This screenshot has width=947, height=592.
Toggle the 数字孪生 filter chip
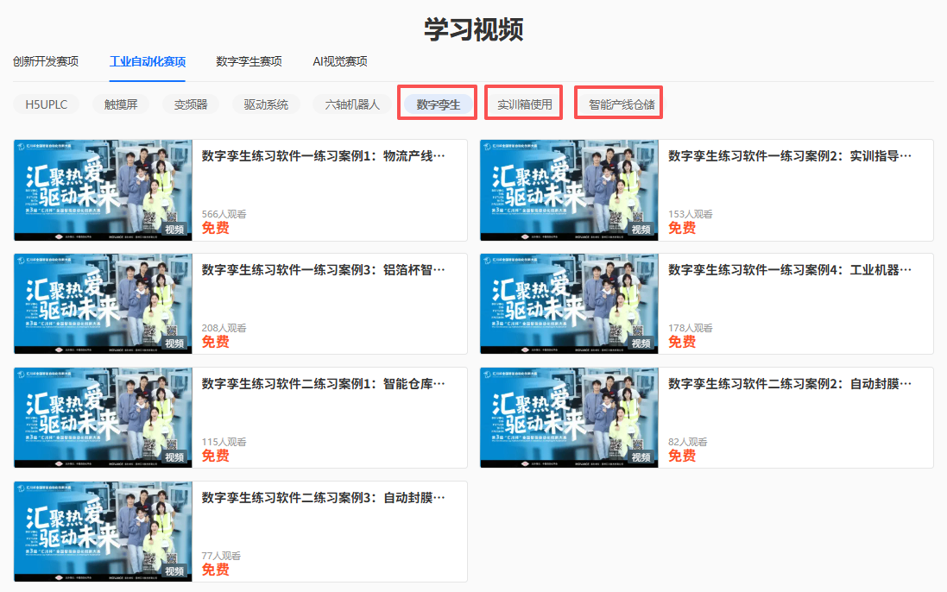tap(437, 103)
